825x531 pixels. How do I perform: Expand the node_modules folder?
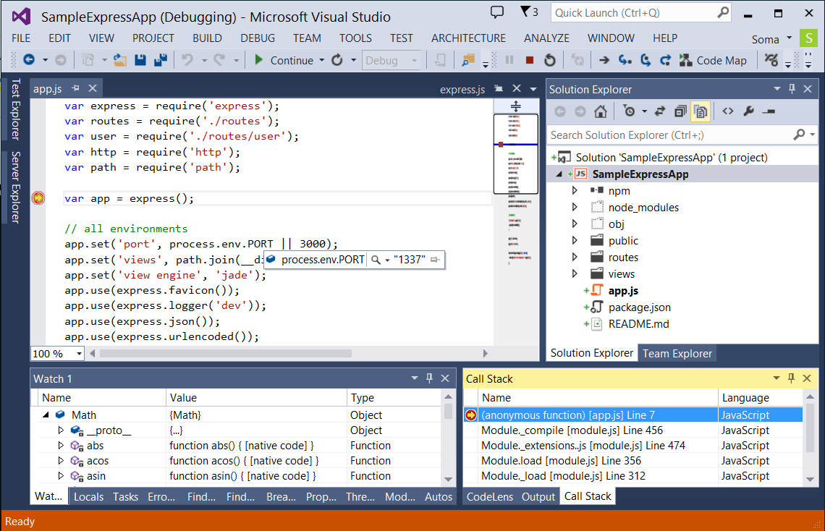click(575, 208)
